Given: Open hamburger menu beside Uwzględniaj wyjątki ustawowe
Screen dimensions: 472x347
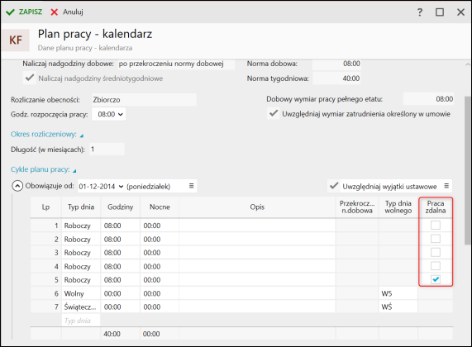Looking at the screenshot, I should coord(446,186).
